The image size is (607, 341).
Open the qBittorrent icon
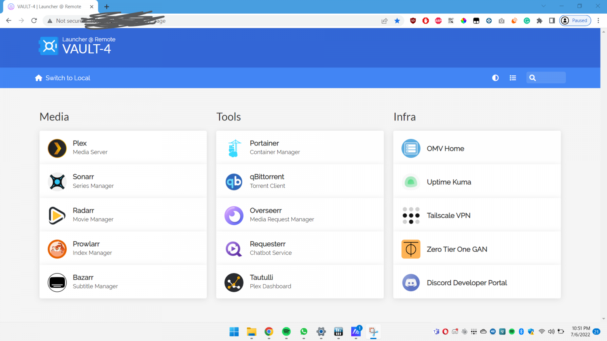click(x=234, y=182)
